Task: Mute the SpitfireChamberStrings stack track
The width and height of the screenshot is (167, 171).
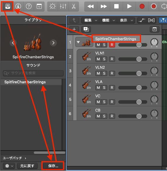Action: [98, 45]
